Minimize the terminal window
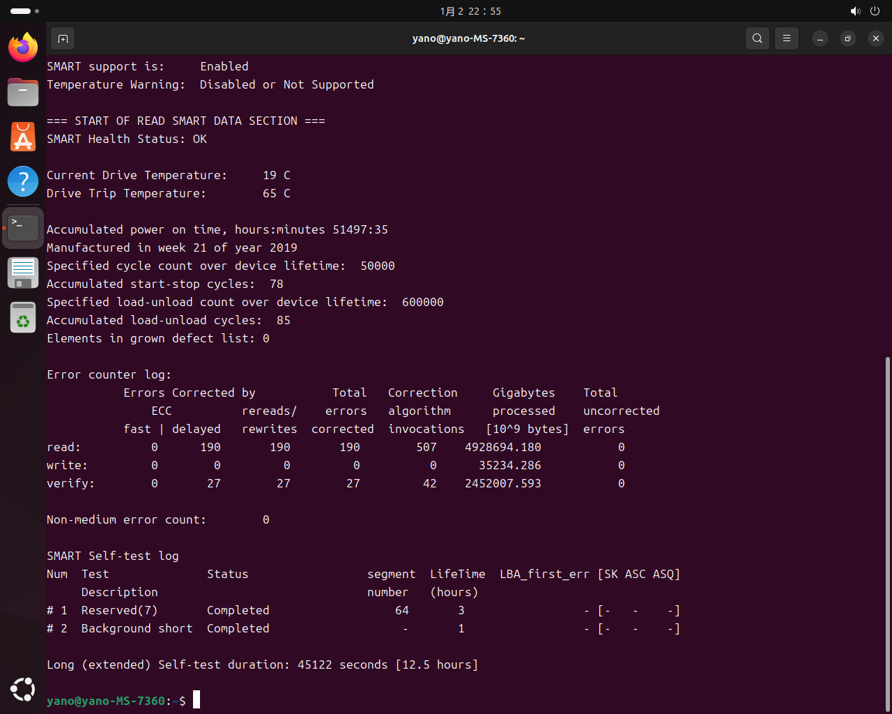 (x=820, y=39)
